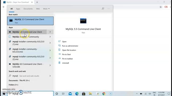
Task: Search web for mysql results
Action: point(27,76)
